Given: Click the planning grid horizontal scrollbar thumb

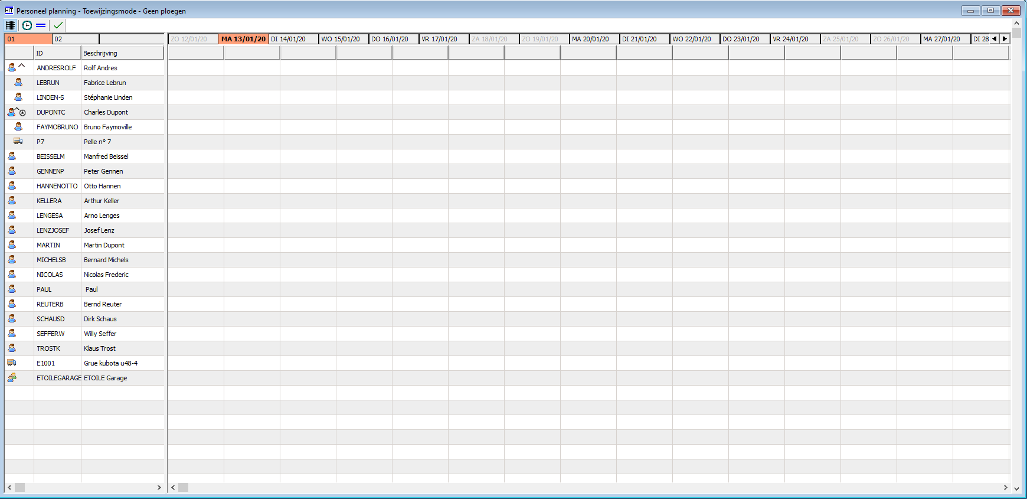Looking at the screenshot, I should [x=184, y=488].
